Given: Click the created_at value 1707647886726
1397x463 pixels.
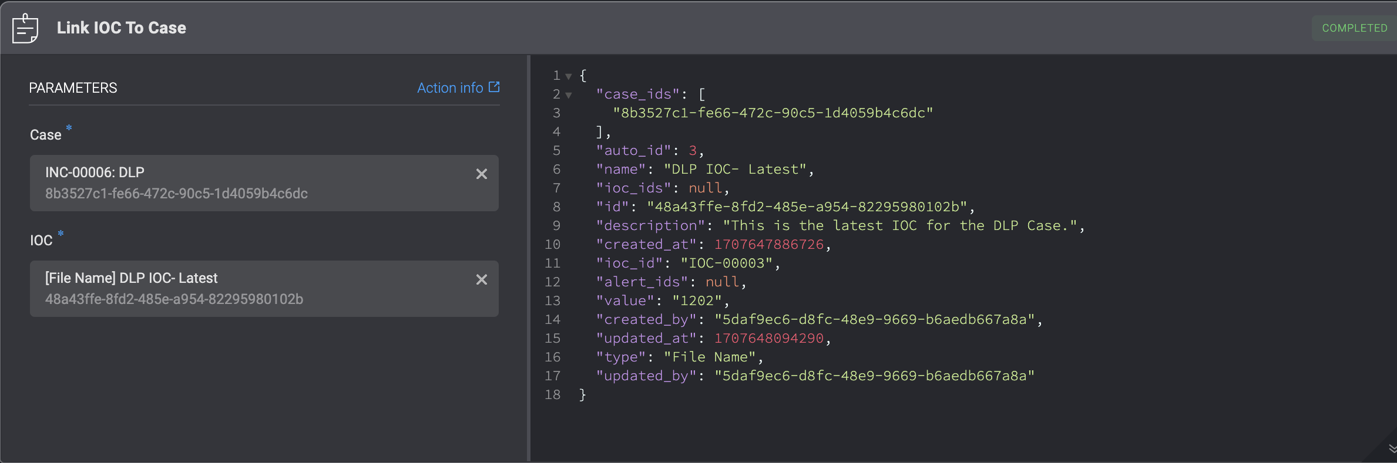Looking at the screenshot, I should click(769, 245).
